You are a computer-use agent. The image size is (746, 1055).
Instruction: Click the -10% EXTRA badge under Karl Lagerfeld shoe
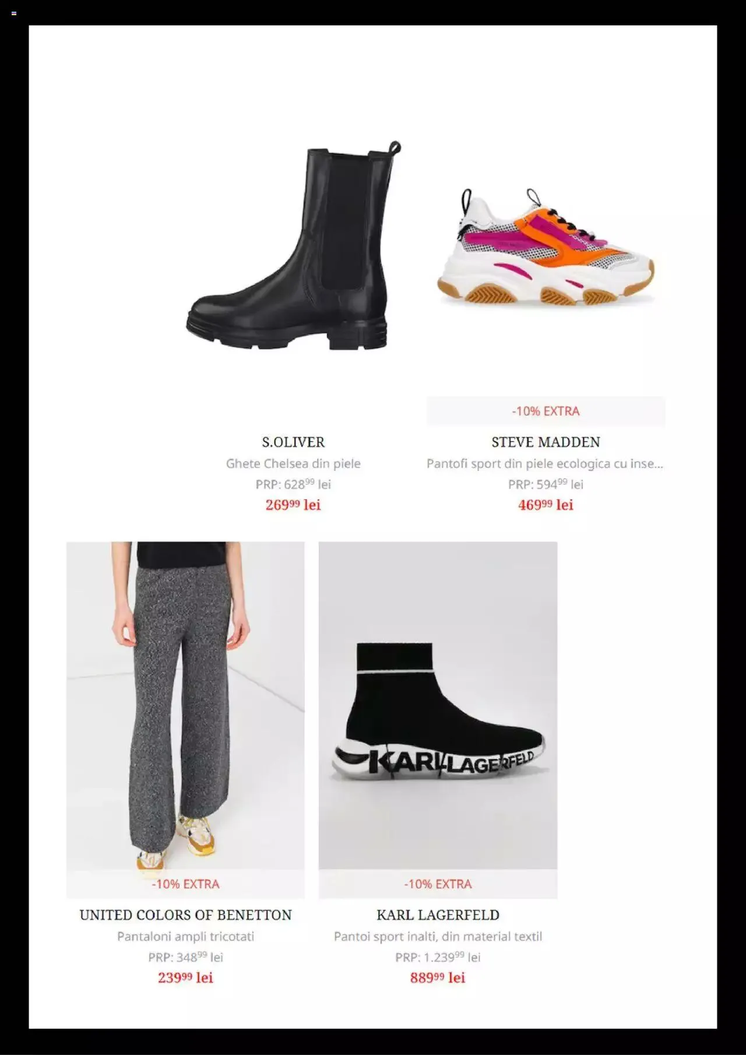pos(438,884)
